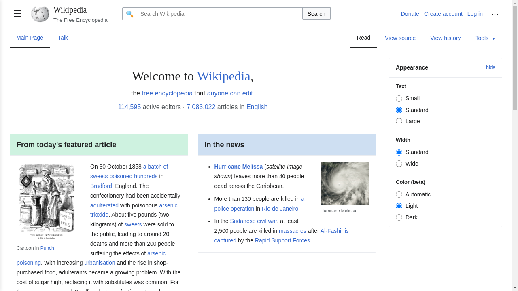Click the Log in link

click(x=475, y=14)
